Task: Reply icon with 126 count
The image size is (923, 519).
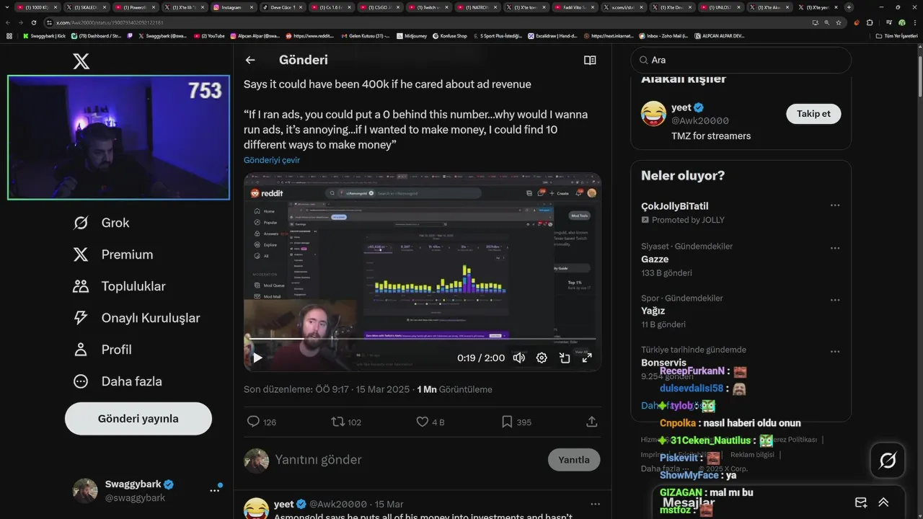Action: [261, 422]
